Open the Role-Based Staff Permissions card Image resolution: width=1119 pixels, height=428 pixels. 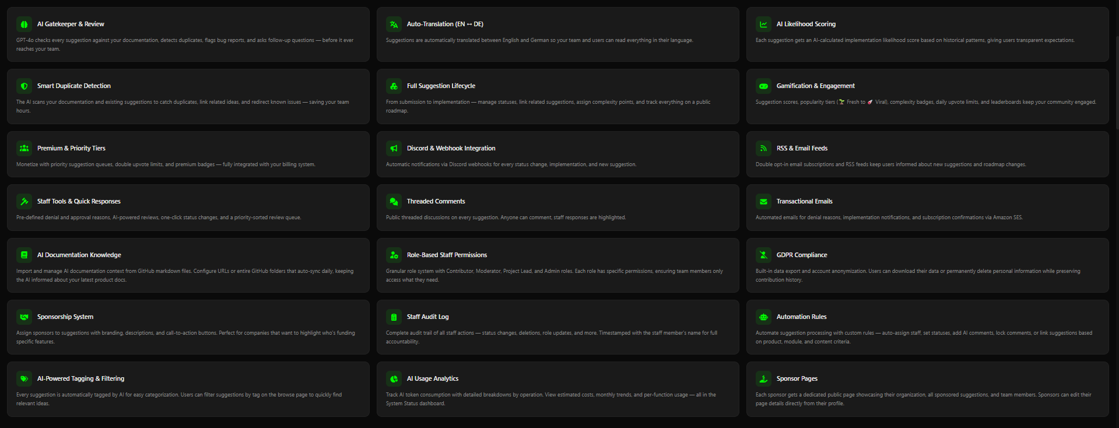pos(557,265)
